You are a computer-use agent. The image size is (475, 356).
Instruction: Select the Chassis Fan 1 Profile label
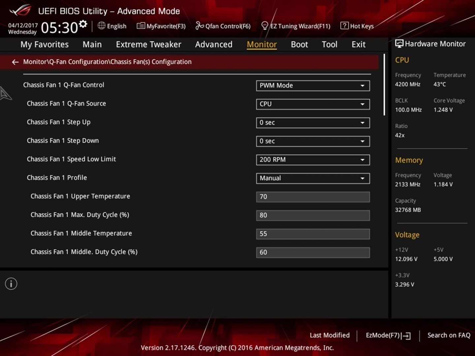pos(57,178)
